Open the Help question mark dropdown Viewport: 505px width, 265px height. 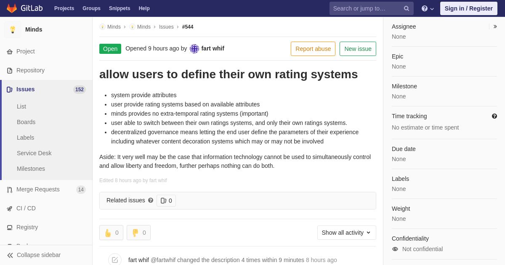point(428,8)
